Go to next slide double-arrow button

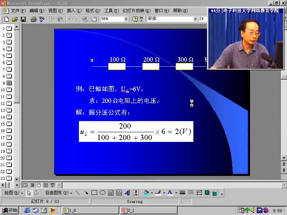tap(284, 171)
